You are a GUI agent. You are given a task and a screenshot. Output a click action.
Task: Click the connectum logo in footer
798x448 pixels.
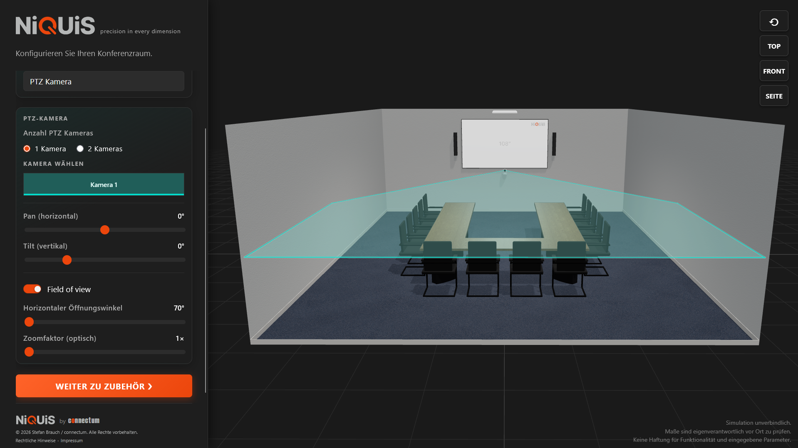(x=84, y=421)
